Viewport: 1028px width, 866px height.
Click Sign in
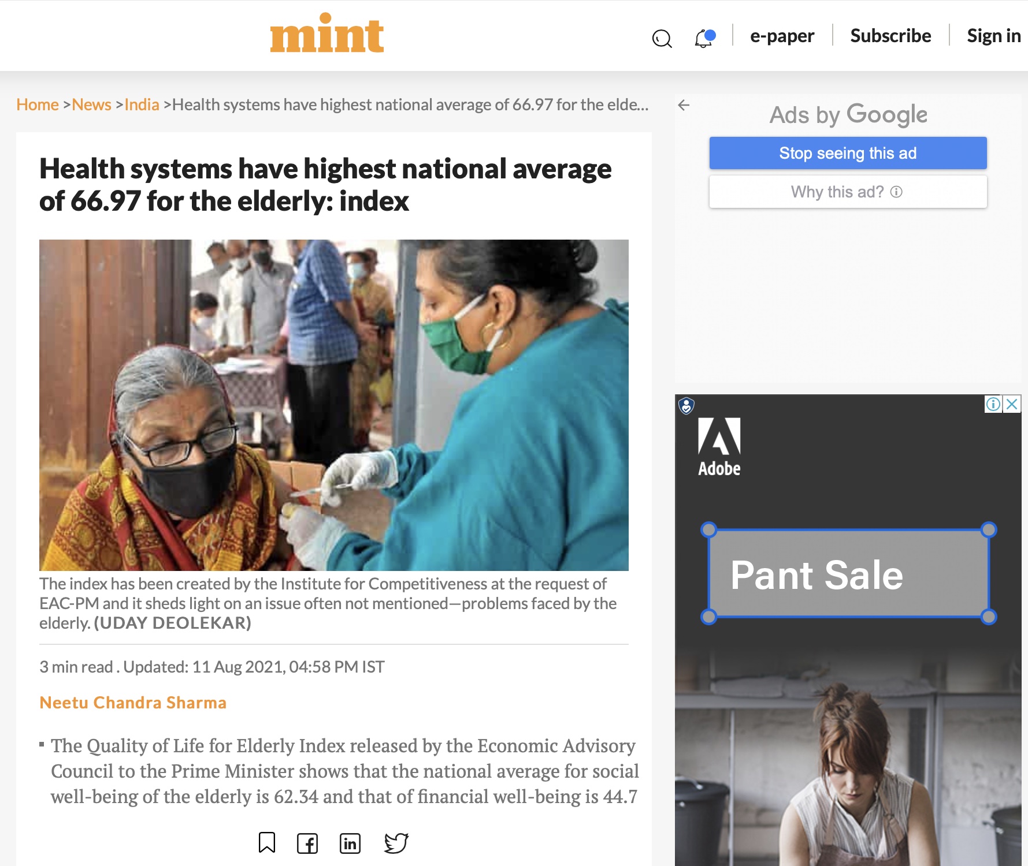994,36
